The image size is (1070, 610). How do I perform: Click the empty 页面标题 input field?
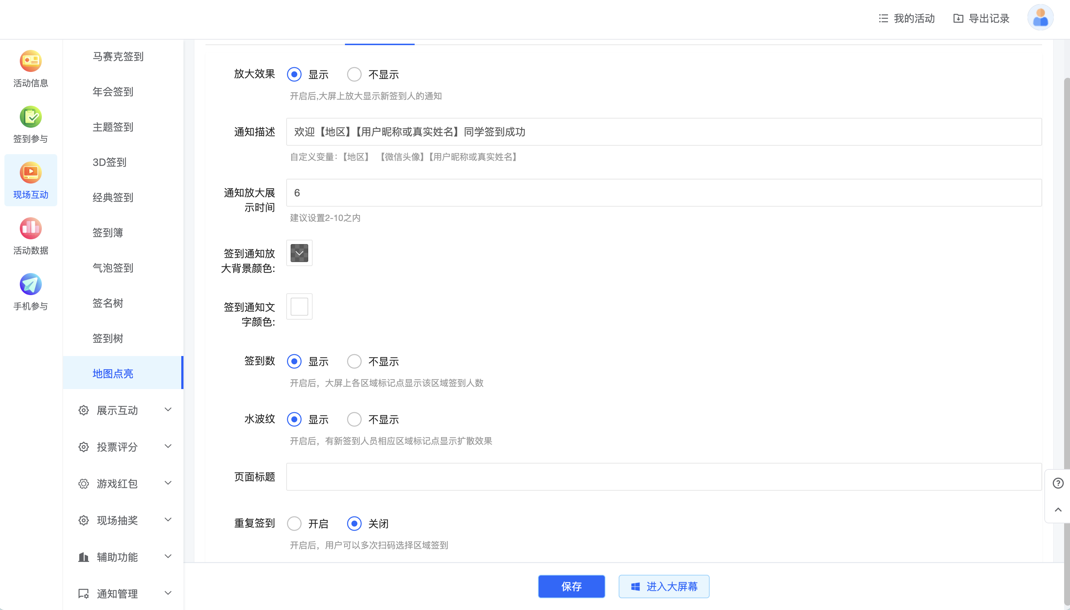pyautogui.click(x=664, y=477)
